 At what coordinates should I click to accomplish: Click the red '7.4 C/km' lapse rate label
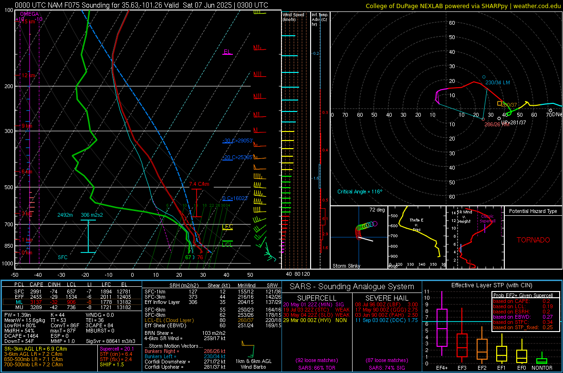coord(199,184)
